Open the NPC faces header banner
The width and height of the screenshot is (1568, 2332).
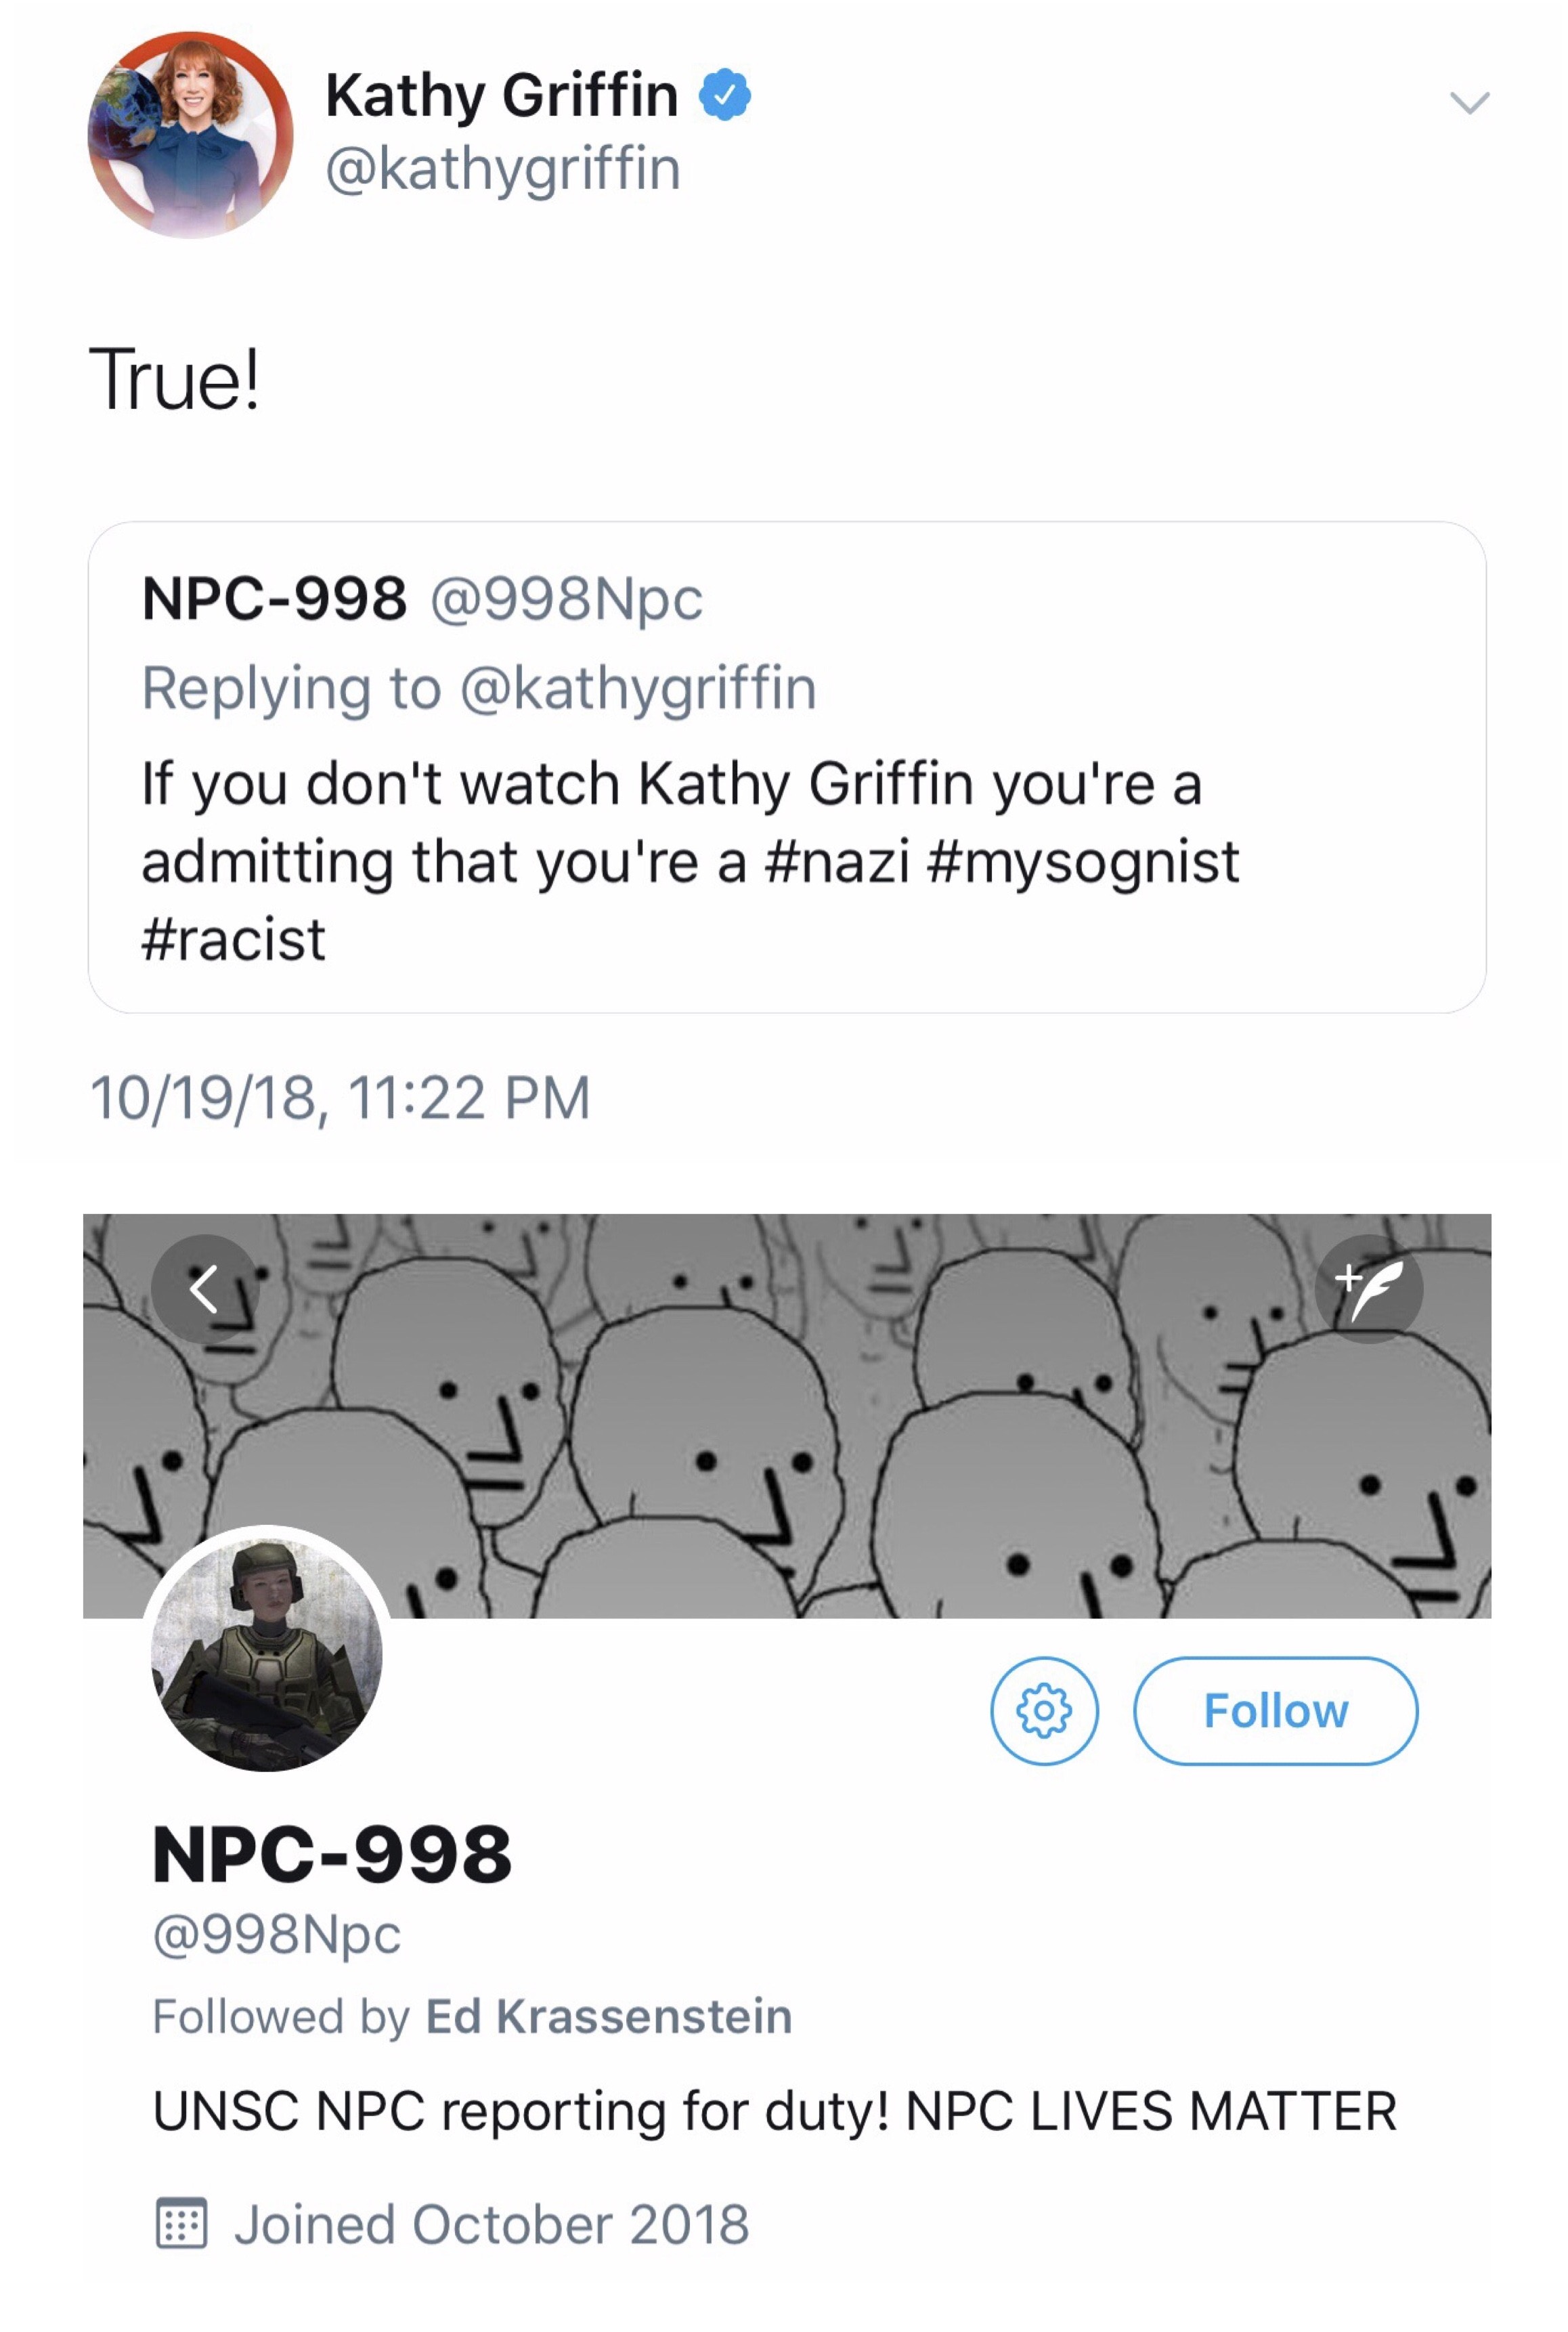[787, 1416]
